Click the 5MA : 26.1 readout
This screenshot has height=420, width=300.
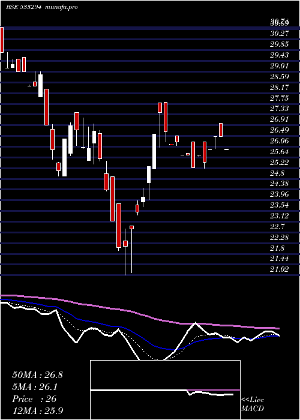(x=35, y=387)
